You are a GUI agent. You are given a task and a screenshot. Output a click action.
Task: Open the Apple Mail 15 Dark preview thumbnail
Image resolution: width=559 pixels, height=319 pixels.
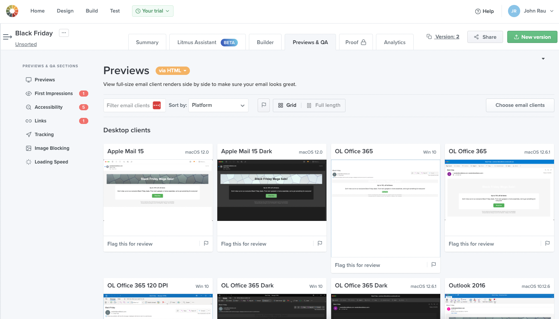point(272,190)
